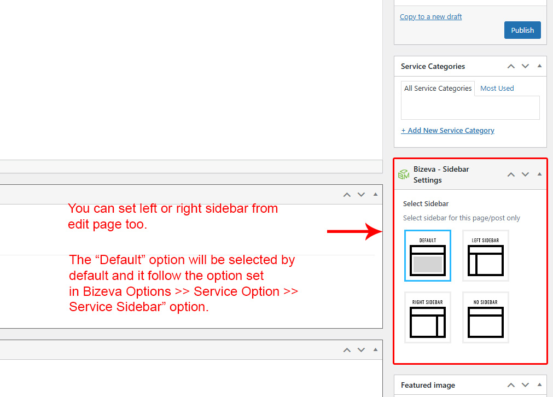This screenshot has height=397, width=553.
Task: Move Featured image panel down
Action: tap(525, 385)
